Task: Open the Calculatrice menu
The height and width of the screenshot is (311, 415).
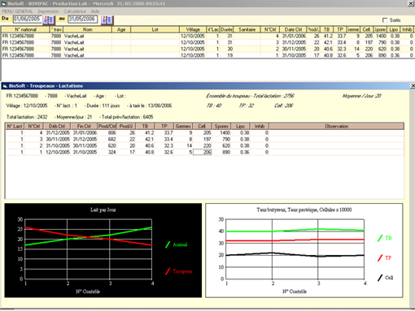Action: [x=75, y=11]
